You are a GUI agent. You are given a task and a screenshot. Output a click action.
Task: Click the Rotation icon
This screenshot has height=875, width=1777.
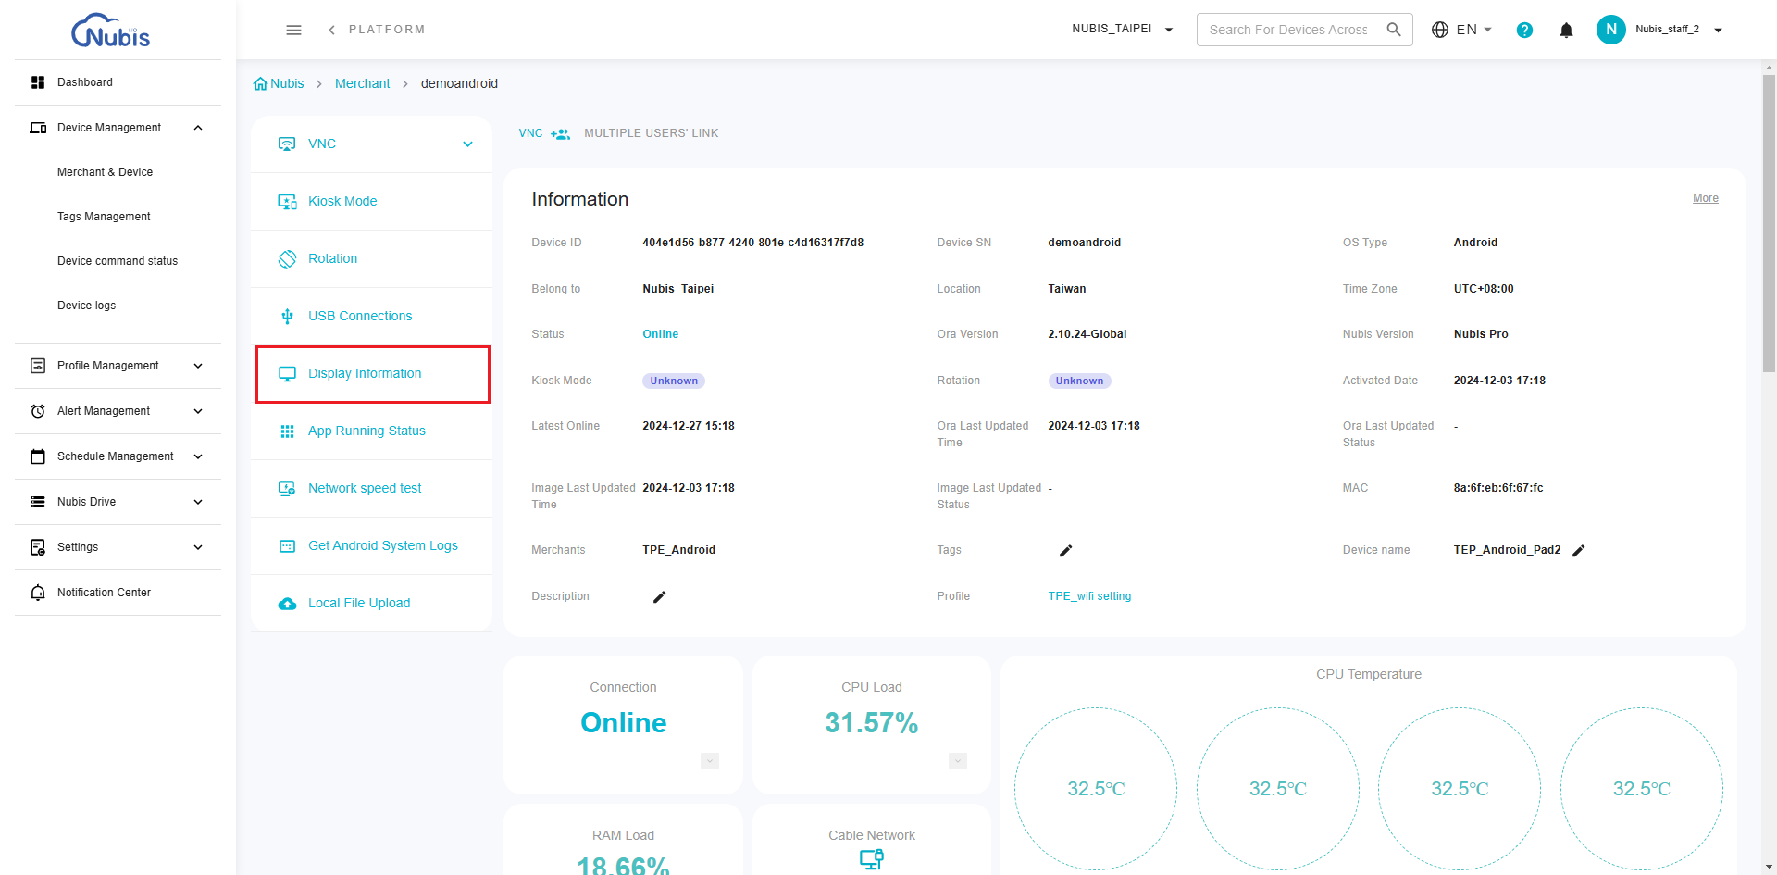click(287, 258)
